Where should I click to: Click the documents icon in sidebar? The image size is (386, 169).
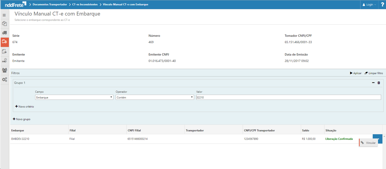[x=4, y=24]
